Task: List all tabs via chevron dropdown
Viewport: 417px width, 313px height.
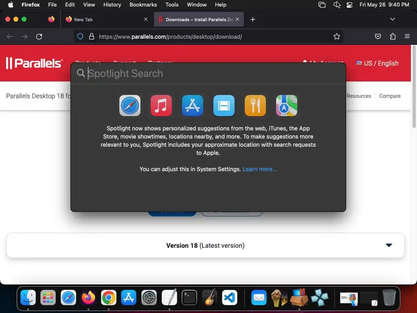Action: [392, 19]
